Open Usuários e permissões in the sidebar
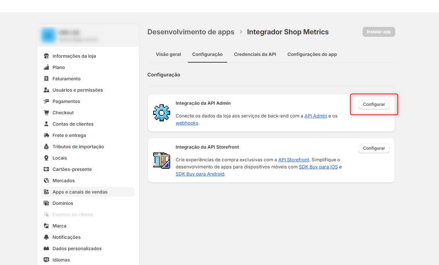 coord(77,90)
